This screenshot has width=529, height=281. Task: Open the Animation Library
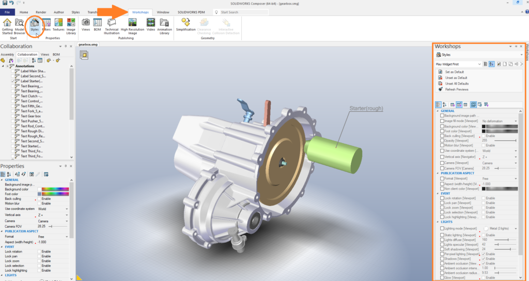pyautogui.click(x=164, y=25)
